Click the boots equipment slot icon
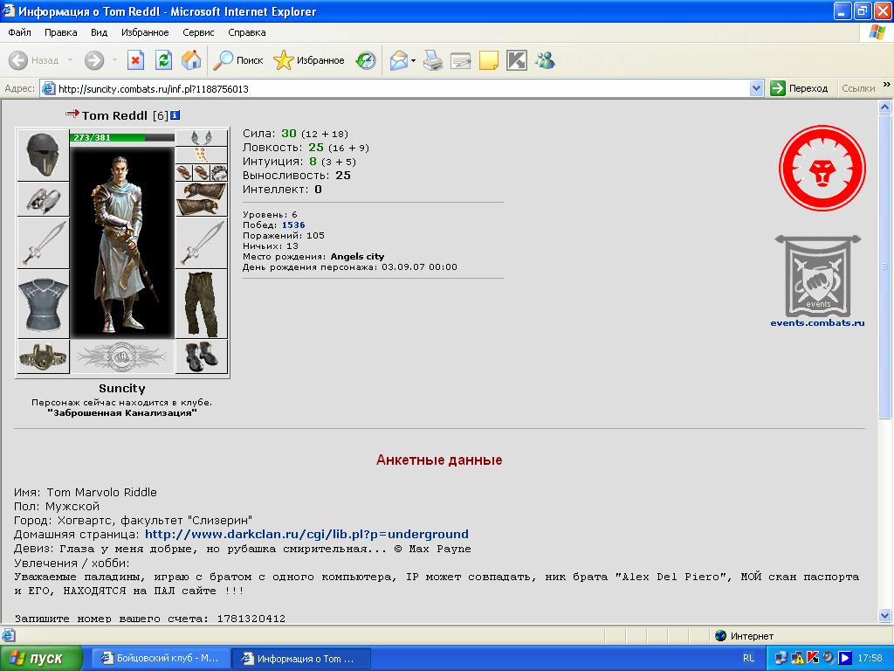 pyautogui.click(x=202, y=356)
